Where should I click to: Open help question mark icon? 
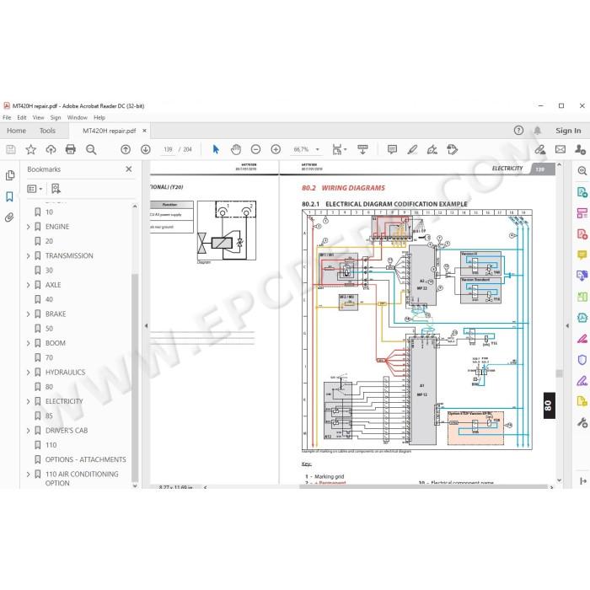point(518,131)
